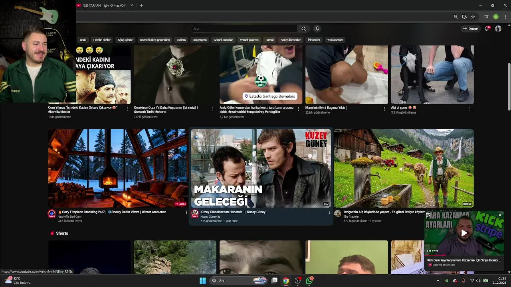Activate voice search microphone icon
The image size is (511, 287).
[317, 29]
